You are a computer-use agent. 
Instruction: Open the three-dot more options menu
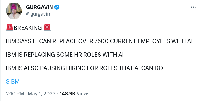(x=193, y=7)
